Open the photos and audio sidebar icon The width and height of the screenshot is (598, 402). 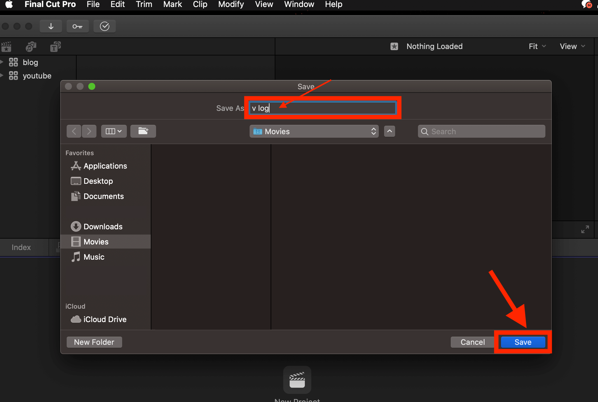(31, 46)
